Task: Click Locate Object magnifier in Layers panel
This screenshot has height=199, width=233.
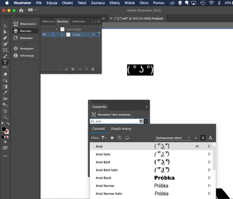Action: tap(66, 69)
